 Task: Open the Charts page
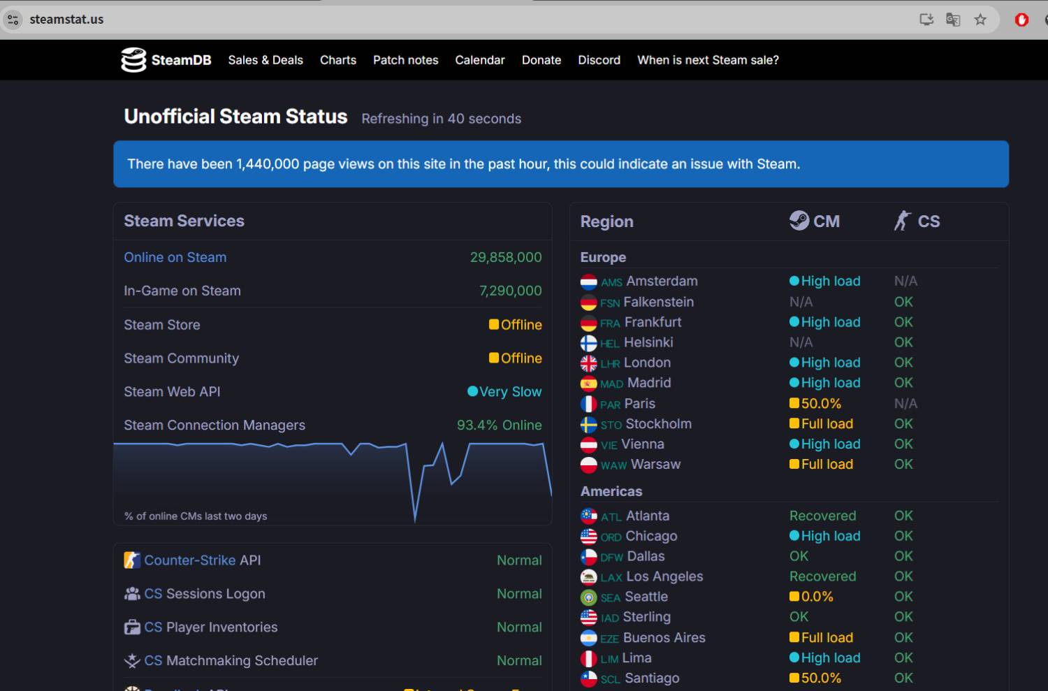coord(338,60)
